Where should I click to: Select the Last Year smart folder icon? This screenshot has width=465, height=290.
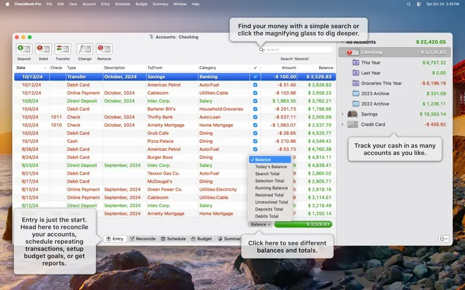coord(356,73)
